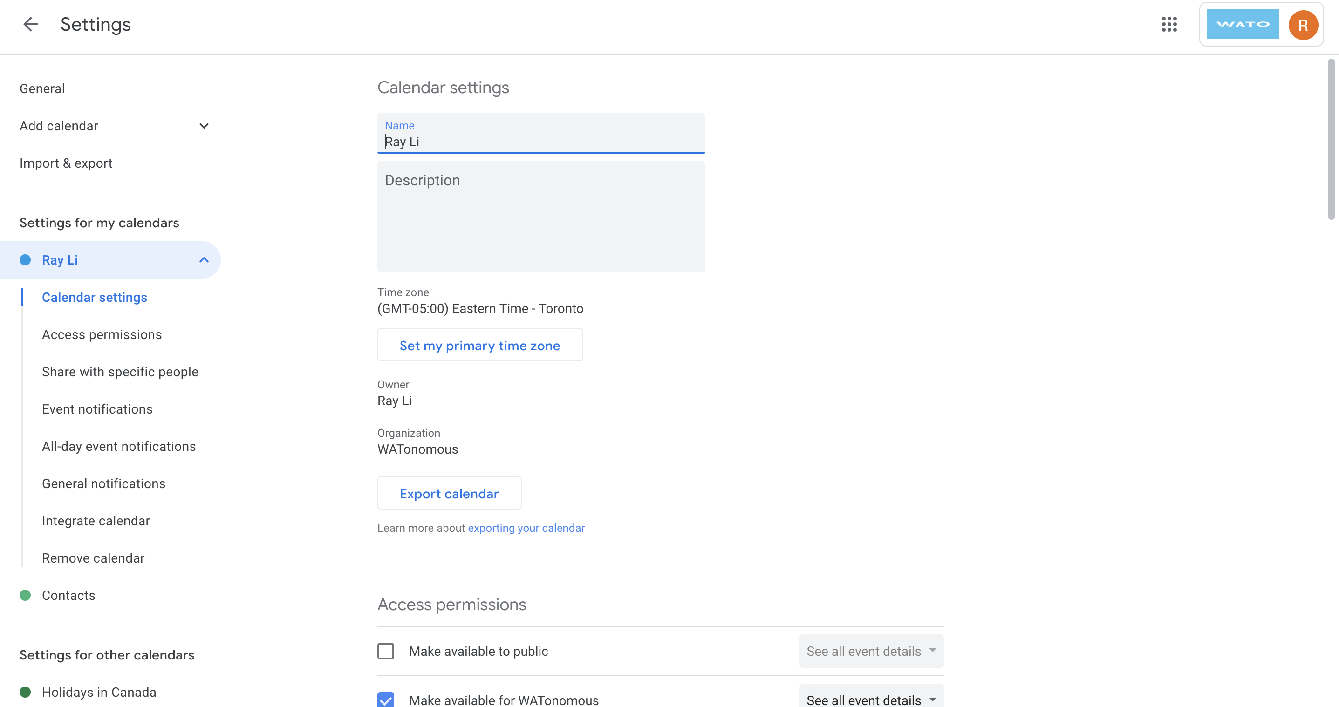Screen dimensions: 1339x707
Task: Follow the exporting your calendar link
Action: tap(526, 528)
